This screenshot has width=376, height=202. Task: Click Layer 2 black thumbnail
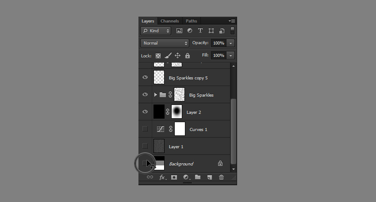point(159,112)
